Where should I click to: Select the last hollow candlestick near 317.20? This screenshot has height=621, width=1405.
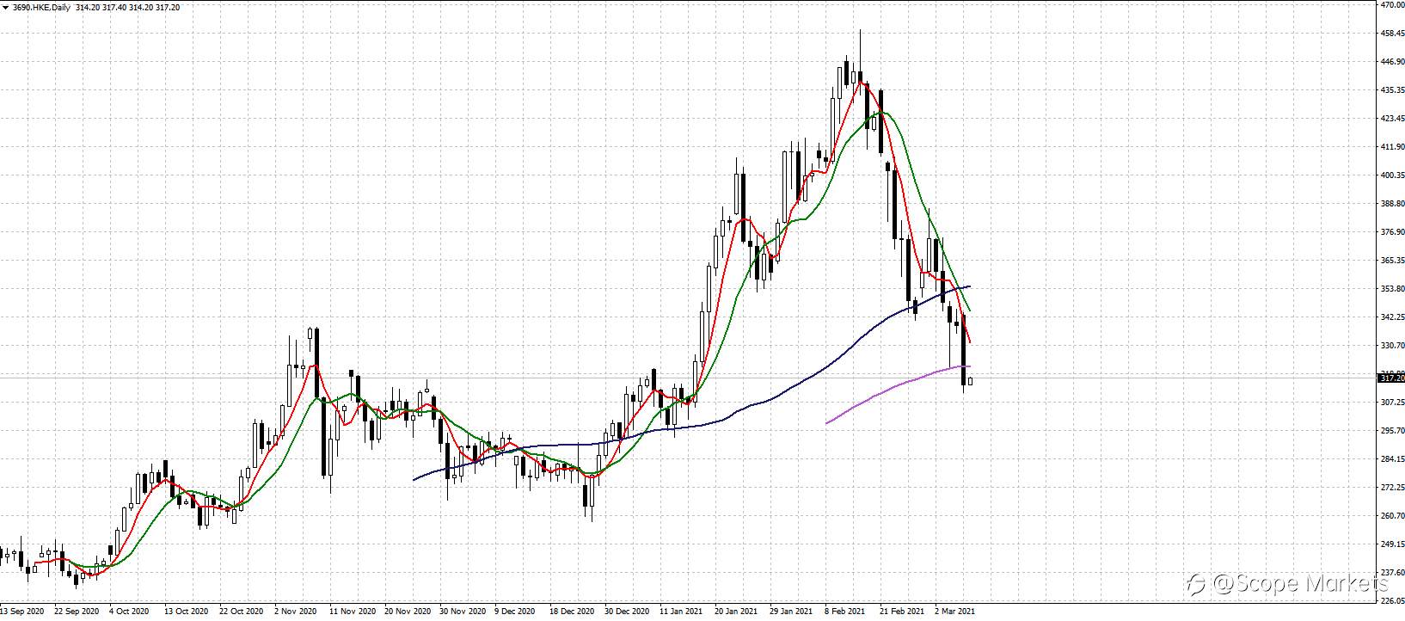click(x=970, y=381)
